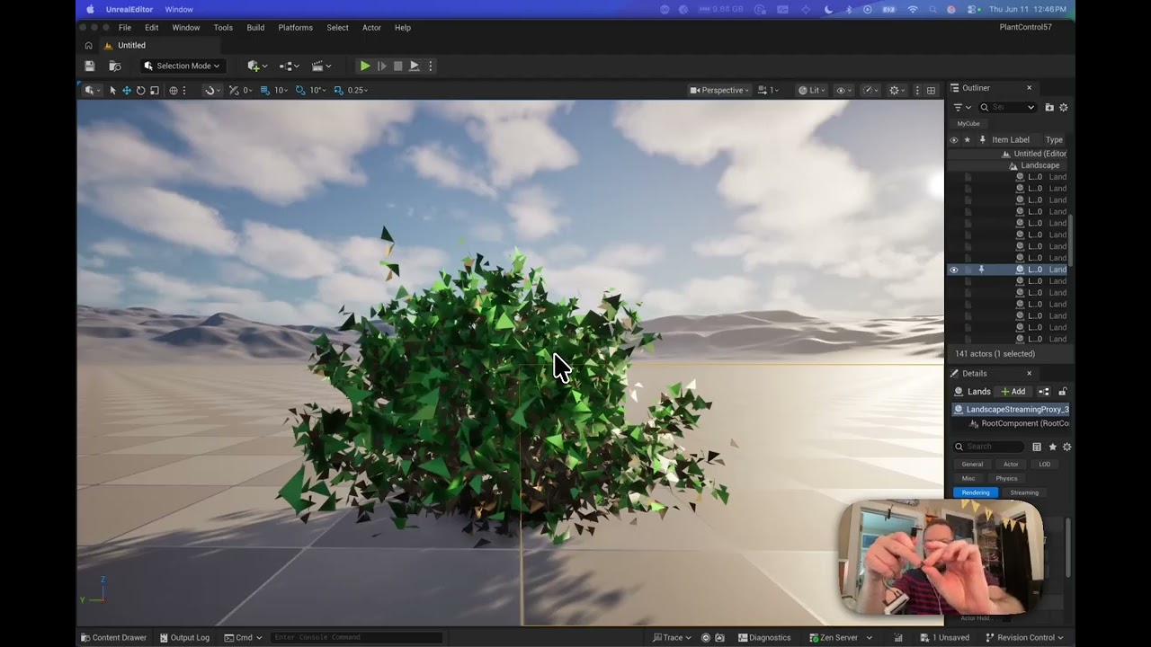1151x647 pixels.
Task: Toggle grid location snapping icon
Action: click(x=264, y=90)
